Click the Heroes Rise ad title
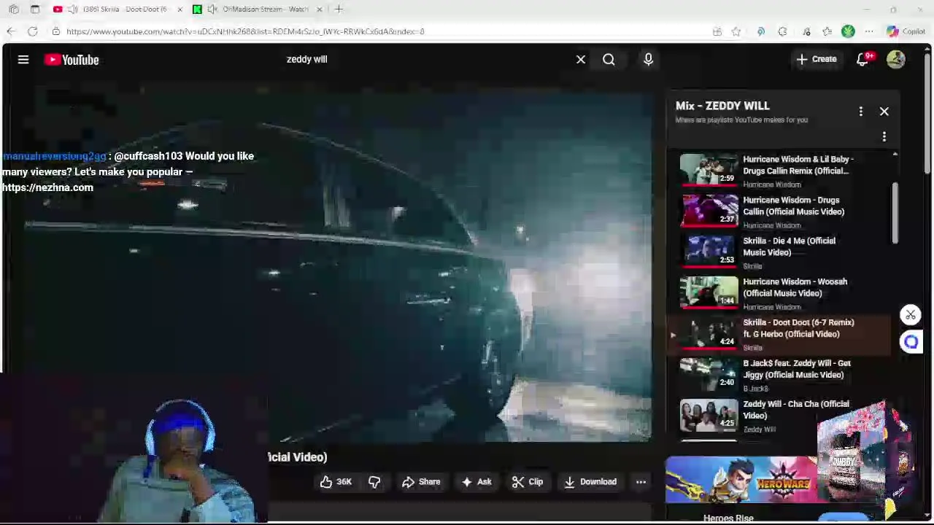 (x=728, y=518)
